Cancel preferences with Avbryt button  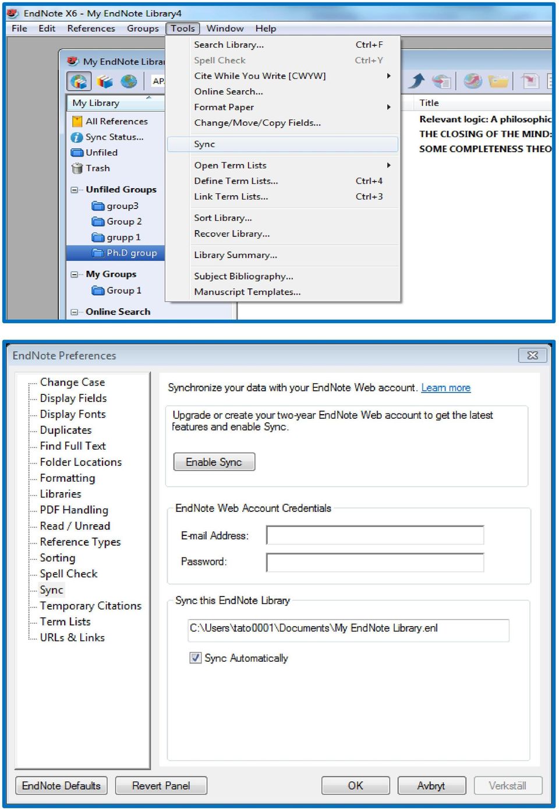tap(431, 786)
